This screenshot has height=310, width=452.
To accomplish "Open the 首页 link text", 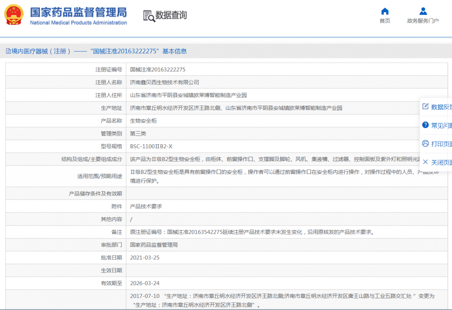I will pos(385,21).
